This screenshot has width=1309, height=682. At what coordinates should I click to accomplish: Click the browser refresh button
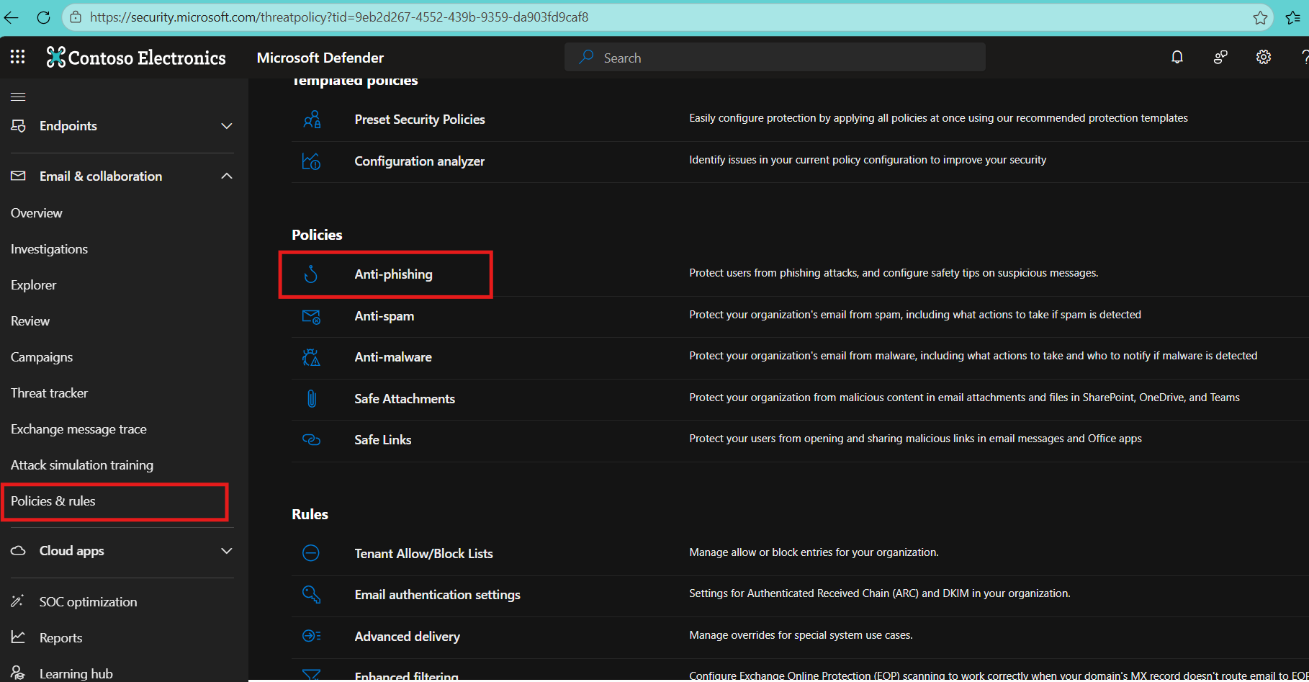point(43,17)
